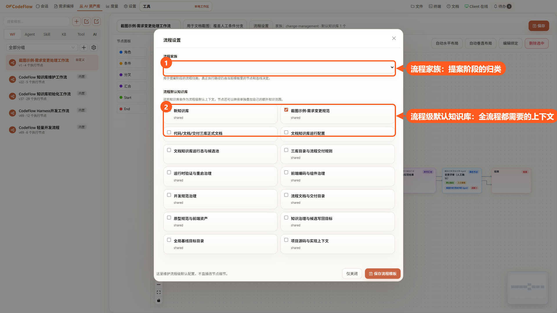The width and height of the screenshot is (557, 313).
Task: Click 编辑绑定 button
Action: coord(511,43)
